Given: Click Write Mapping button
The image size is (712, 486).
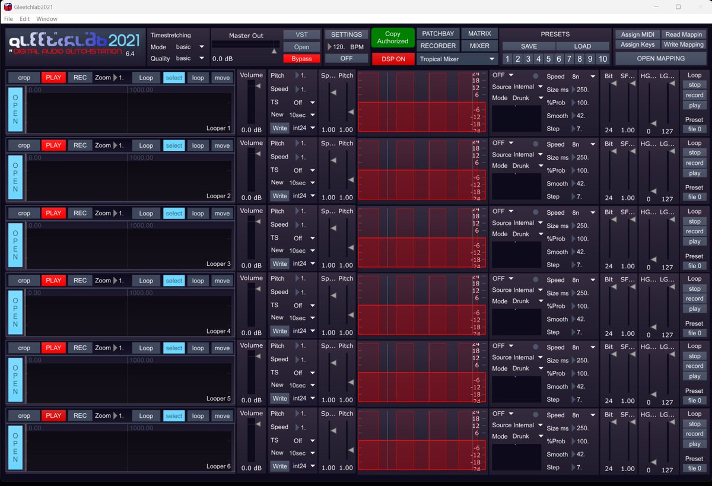Looking at the screenshot, I should pyautogui.click(x=684, y=45).
